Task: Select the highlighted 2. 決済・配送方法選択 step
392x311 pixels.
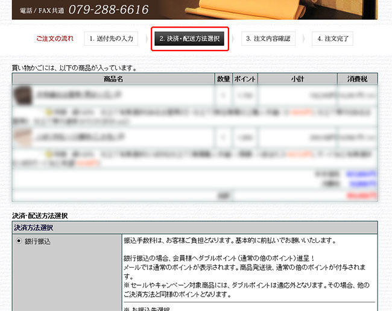Action: 190,39
